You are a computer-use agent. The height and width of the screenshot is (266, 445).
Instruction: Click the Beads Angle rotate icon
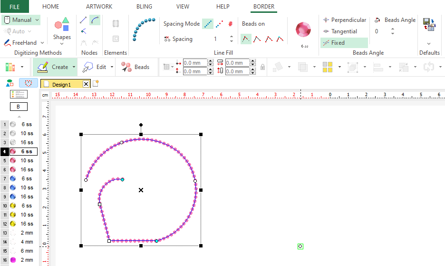point(377,20)
